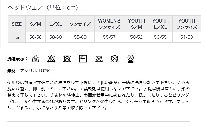Click the do not tumble dry icon
The image size is (205, 127).
pos(67,59)
